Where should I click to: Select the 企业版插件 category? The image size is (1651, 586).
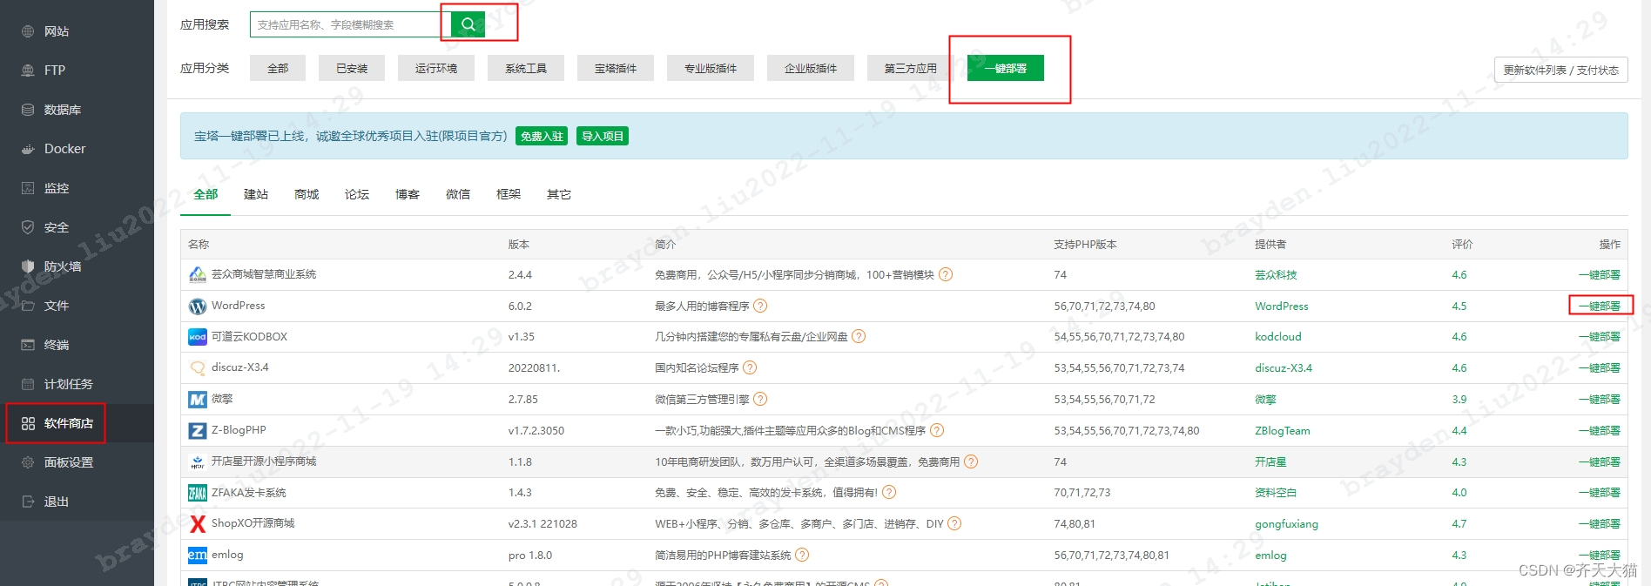[811, 68]
